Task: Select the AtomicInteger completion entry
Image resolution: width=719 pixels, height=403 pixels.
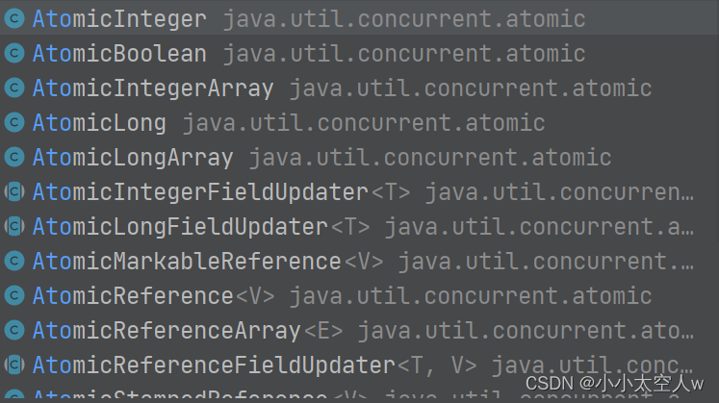Action: (x=360, y=18)
